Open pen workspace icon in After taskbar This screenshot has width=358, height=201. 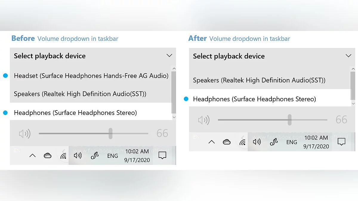(274, 142)
